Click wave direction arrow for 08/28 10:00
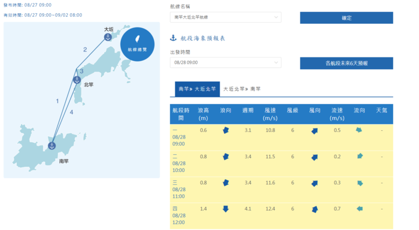The width and height of the screenshot is (419, 230). [x=226, y=157]
